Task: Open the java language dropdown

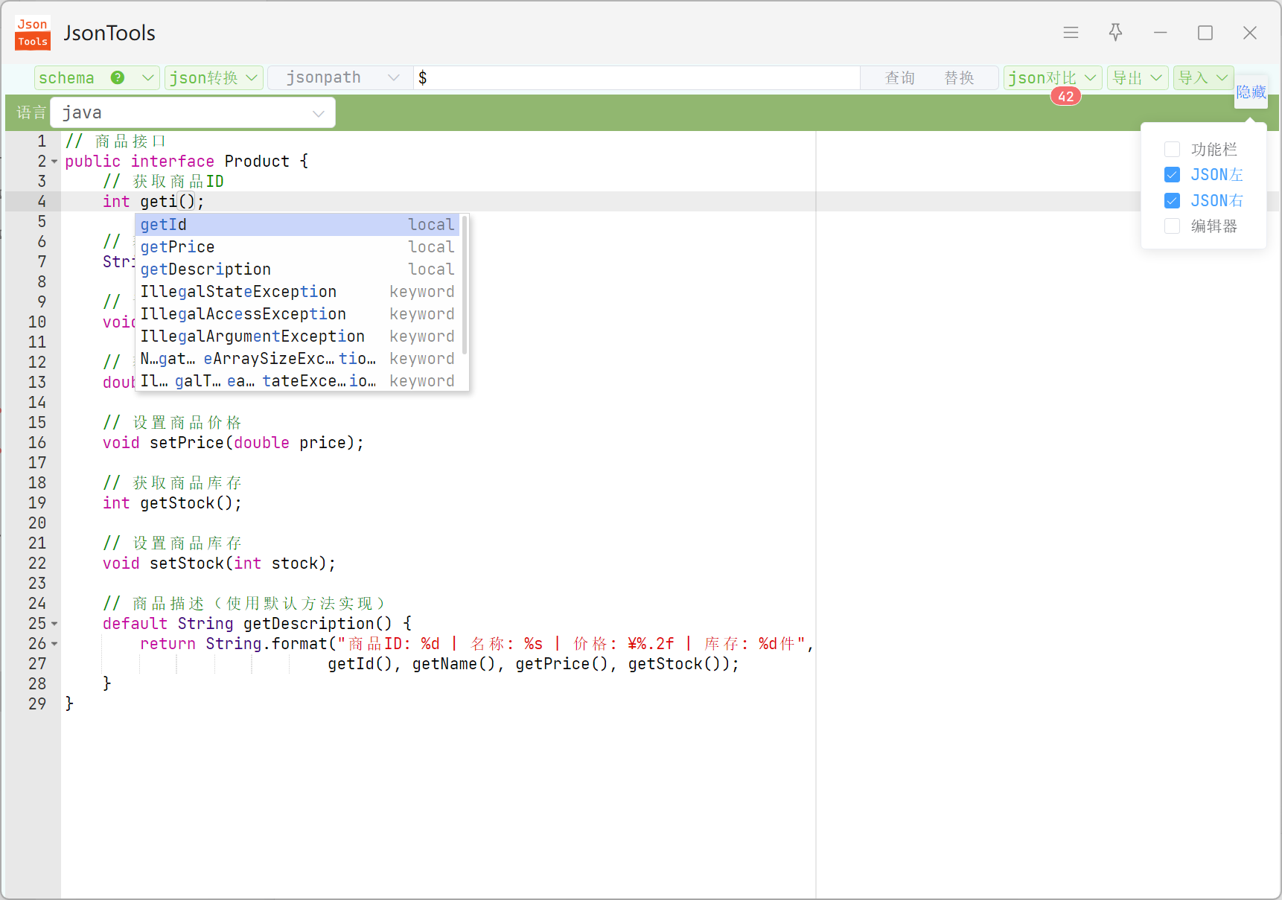Action: [193, 113]
